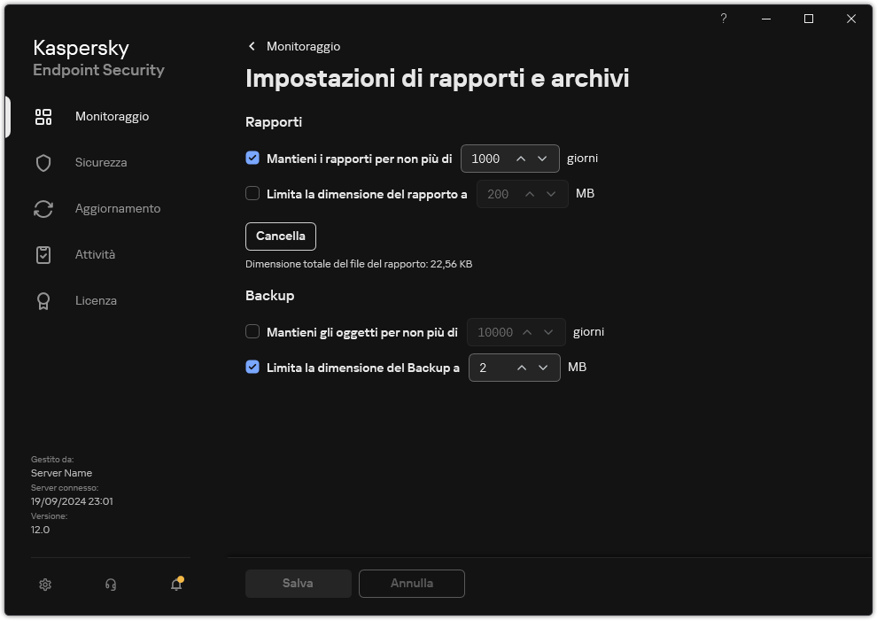View Licenza via the ribbon icon
This screenshot has height=620, width=877.
coord(43,300)
